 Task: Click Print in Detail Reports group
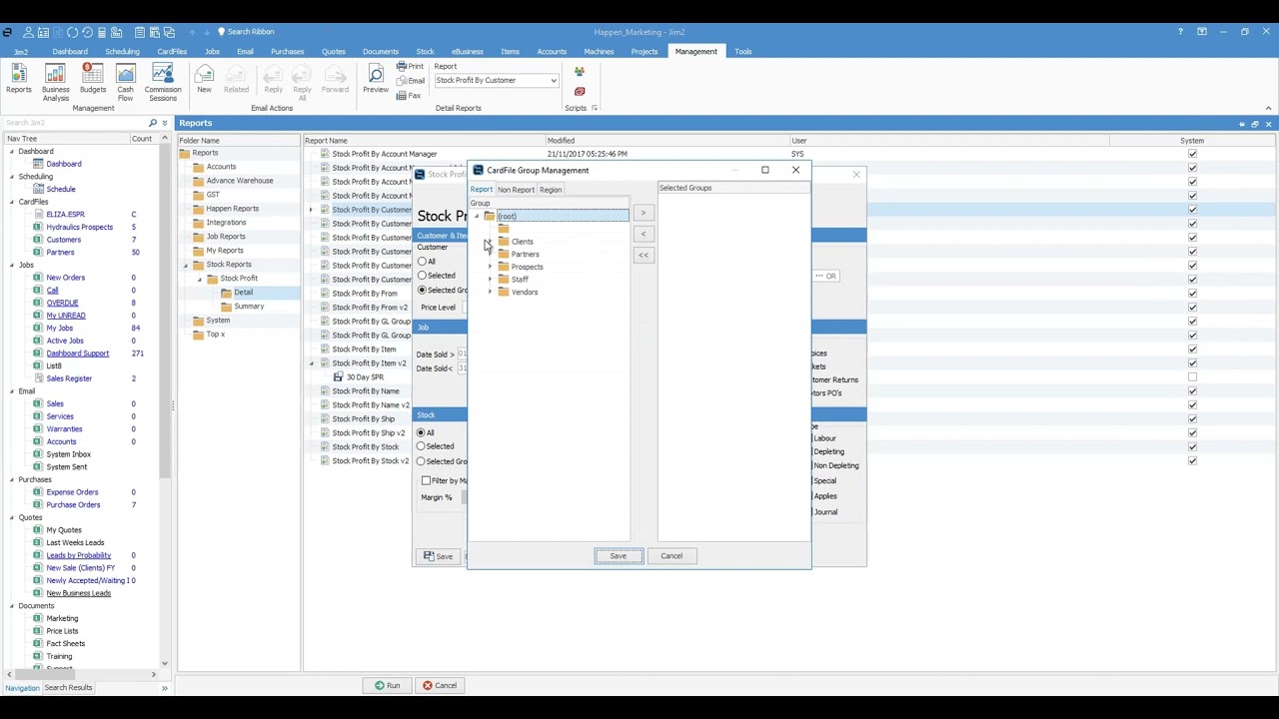(x=411, y=66)
